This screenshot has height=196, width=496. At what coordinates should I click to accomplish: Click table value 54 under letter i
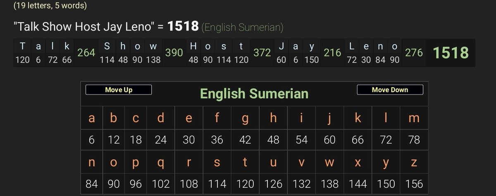tap(301, 140)
